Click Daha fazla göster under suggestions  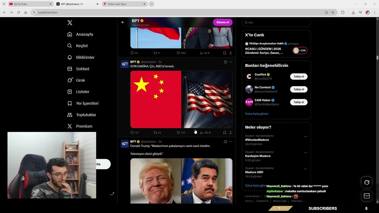pos(257,114)
